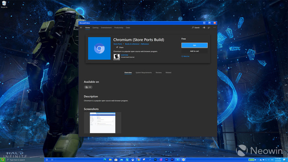Open Cortana circle on taskbar

(x=47, y=160)
